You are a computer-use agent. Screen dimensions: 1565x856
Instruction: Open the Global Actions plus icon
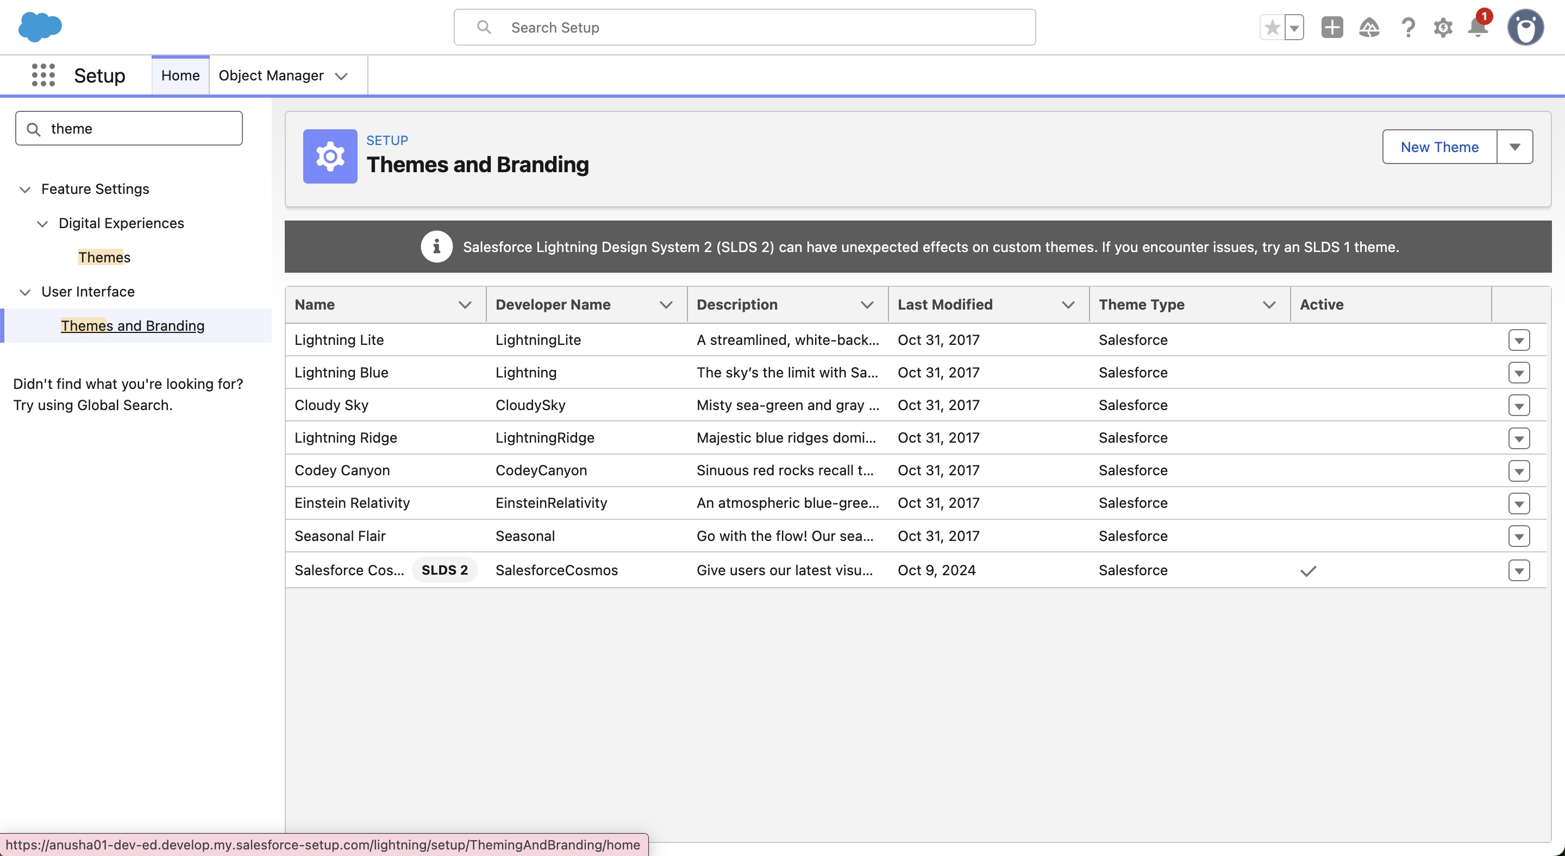click(x=1332, y=27)
